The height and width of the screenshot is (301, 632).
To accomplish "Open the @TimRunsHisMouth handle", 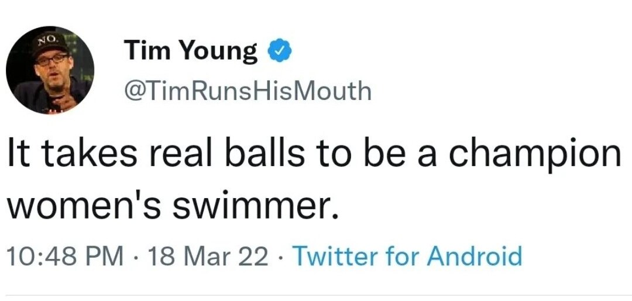I will click(248, 91).
